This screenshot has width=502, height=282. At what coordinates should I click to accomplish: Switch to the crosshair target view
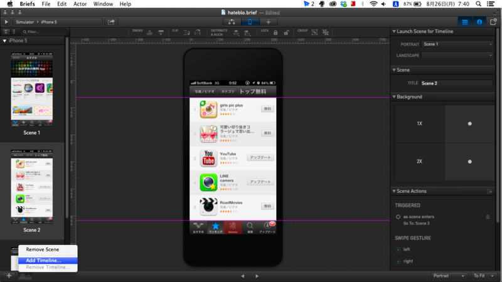(269, 22)
